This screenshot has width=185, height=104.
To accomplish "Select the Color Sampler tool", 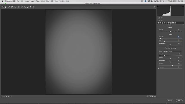I will 12,7.
